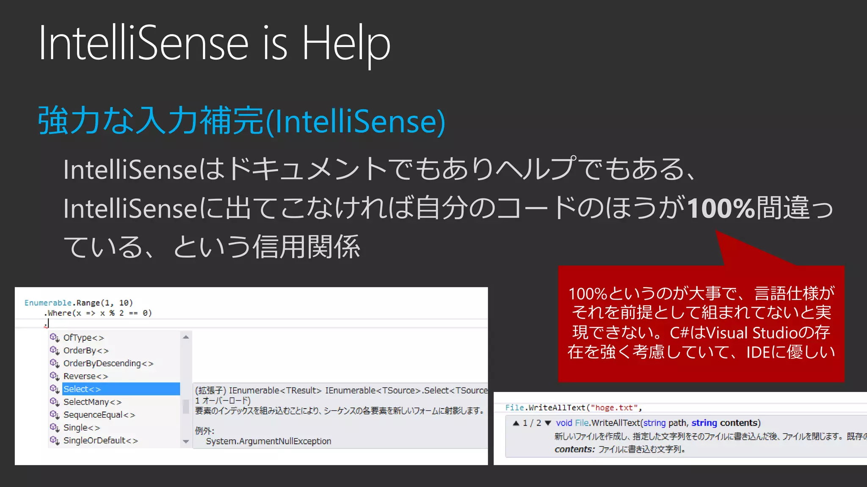Viewport: 867px width, 487px height.
Task: Click the method icon beside OfType<>
Action: tap(55, 338)
